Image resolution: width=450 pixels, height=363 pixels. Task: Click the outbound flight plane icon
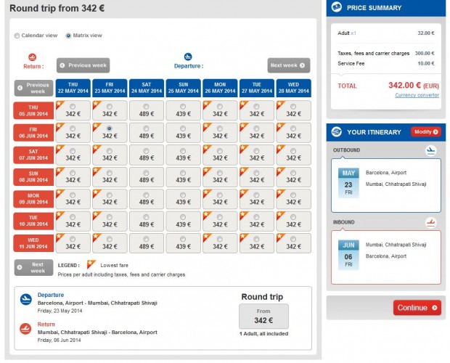431,150
